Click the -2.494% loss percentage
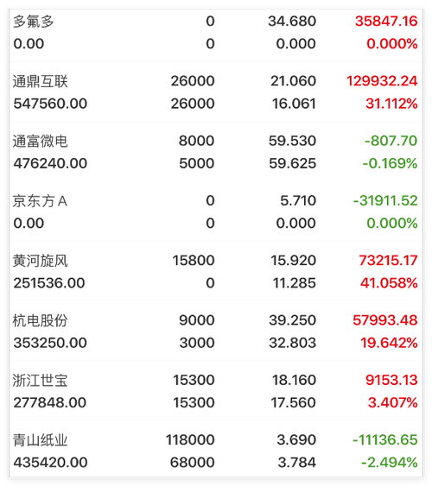Viewport: 432px width, 486px height. coord(389,463)
